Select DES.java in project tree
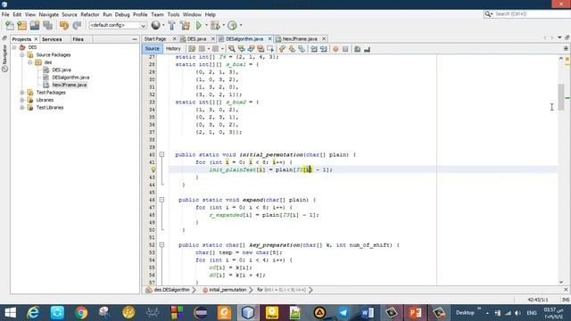 (62, 70)
